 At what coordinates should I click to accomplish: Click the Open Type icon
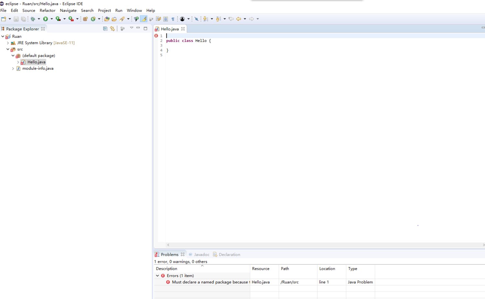(107, 19)
